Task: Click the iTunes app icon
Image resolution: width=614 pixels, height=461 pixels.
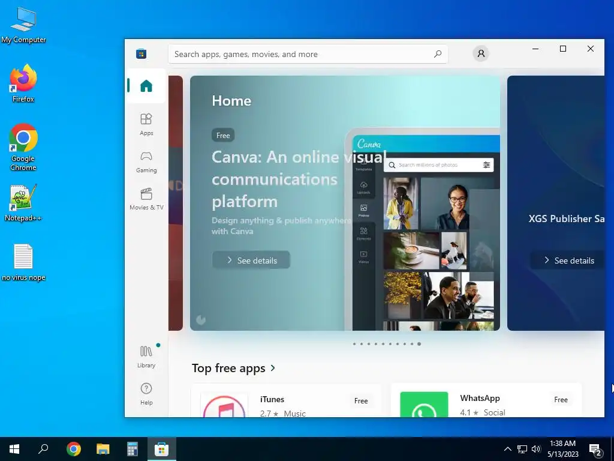Action: [x=224, y=405]
